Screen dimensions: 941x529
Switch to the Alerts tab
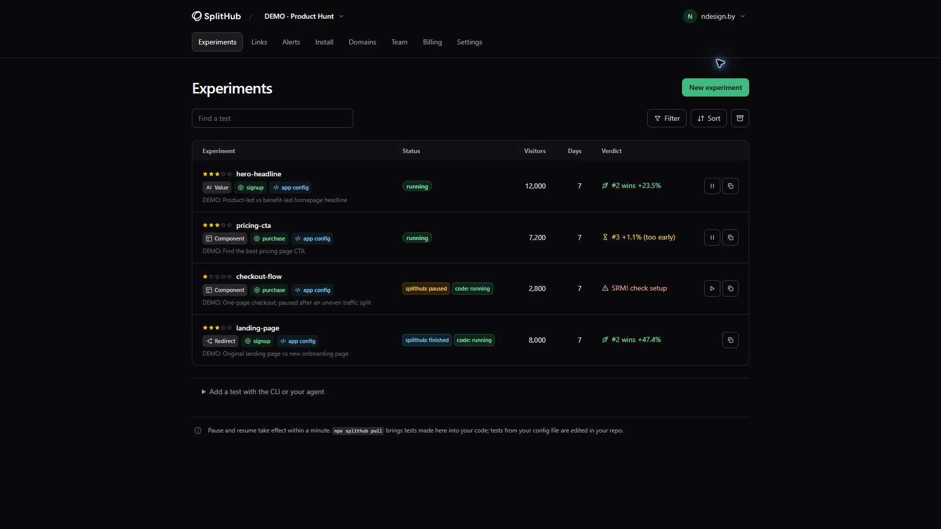pos(291,42)
